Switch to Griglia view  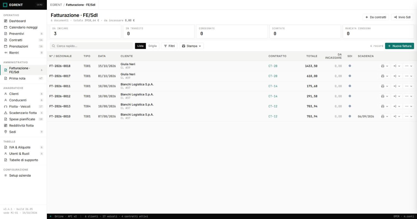point(152,46)
